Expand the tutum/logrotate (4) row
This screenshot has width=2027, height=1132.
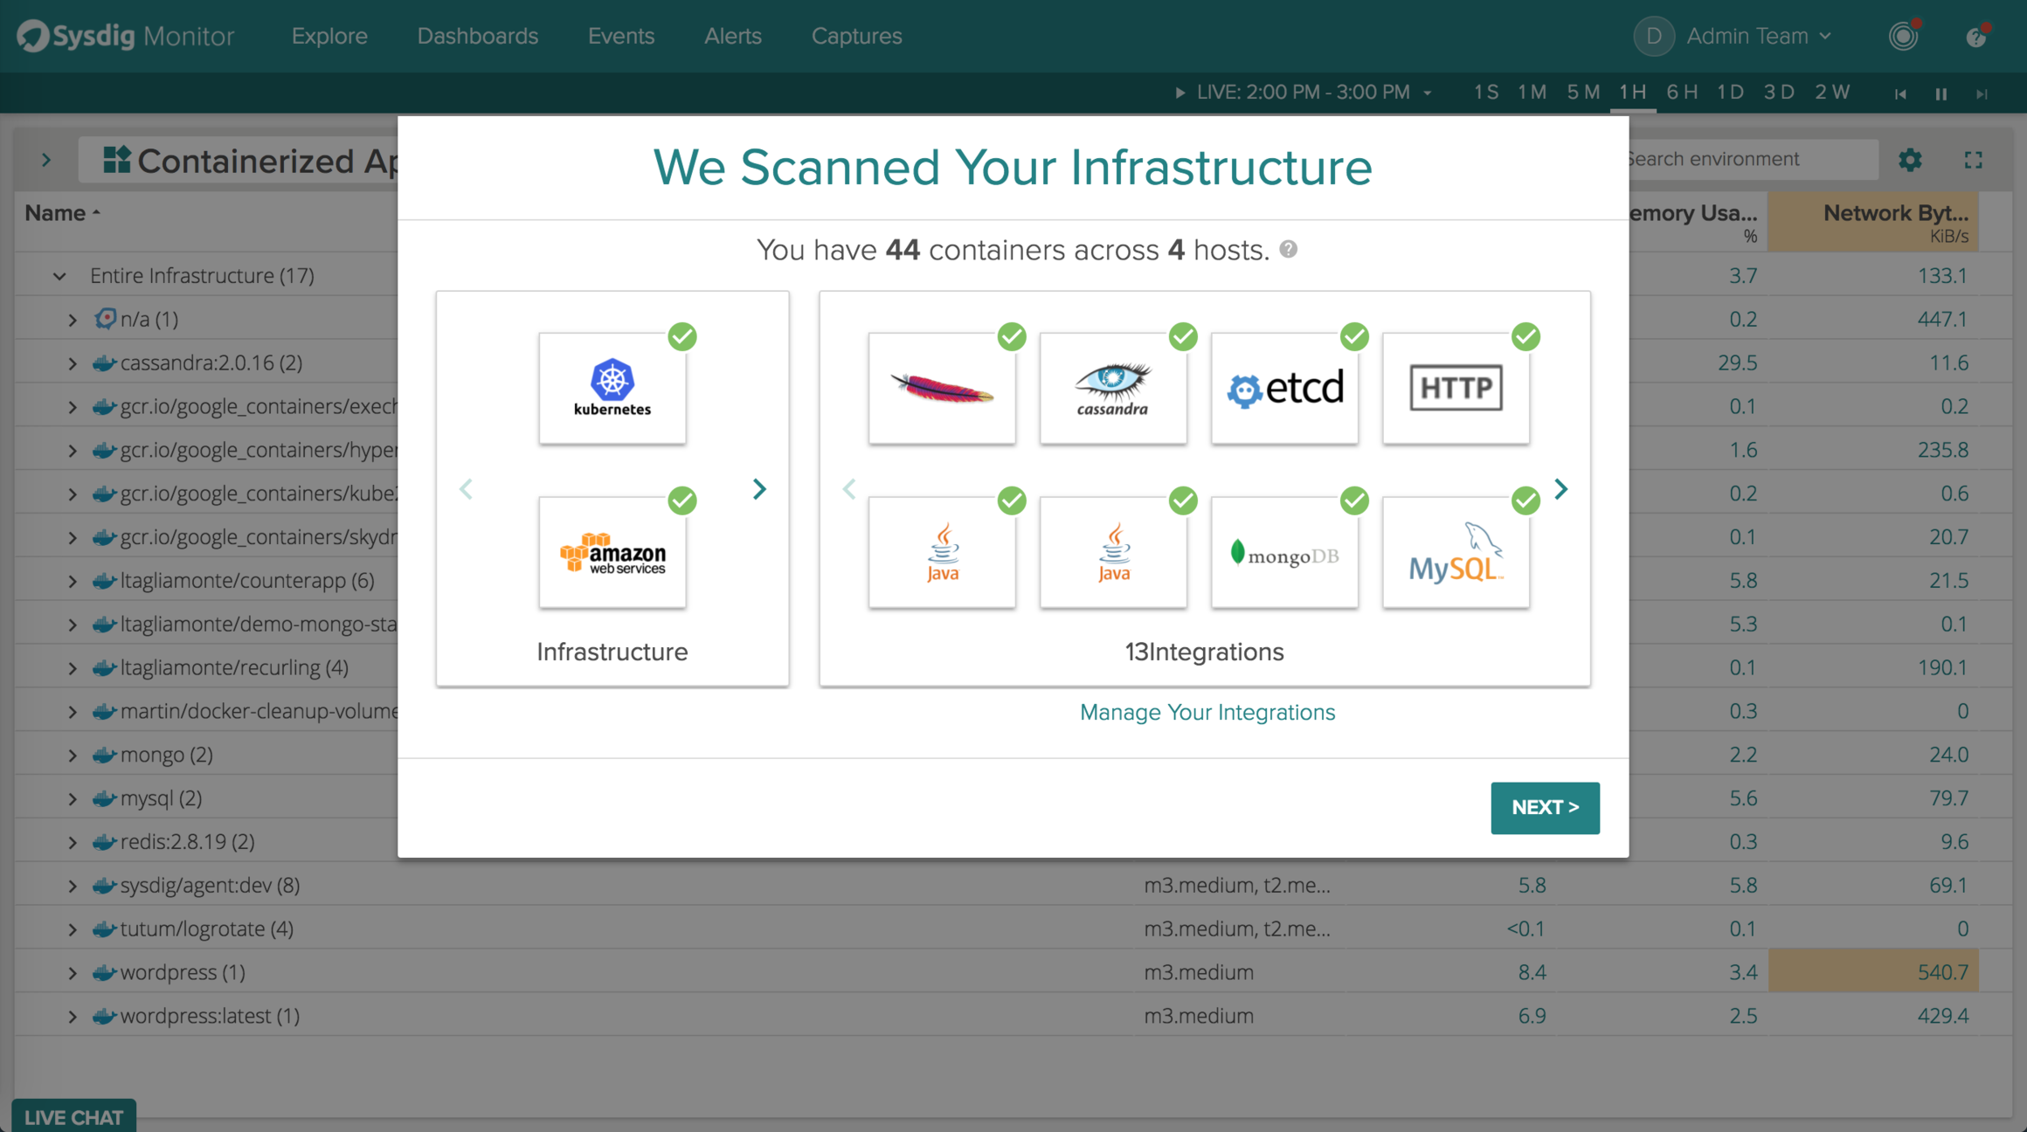point(73,929)
